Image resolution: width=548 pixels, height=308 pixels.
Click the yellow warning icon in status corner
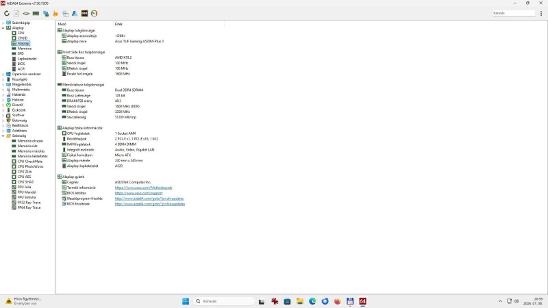(x=8, y=301)
